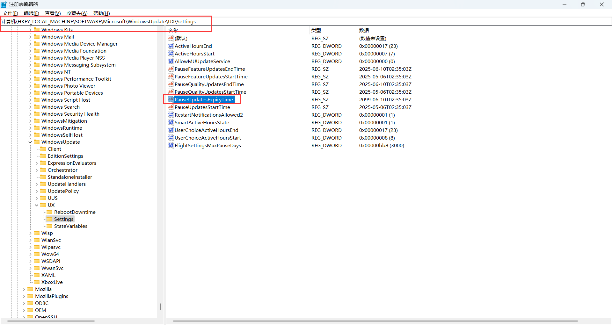Select the WwanSvc key
Viewport: 612px width, 325px height.
52,268
